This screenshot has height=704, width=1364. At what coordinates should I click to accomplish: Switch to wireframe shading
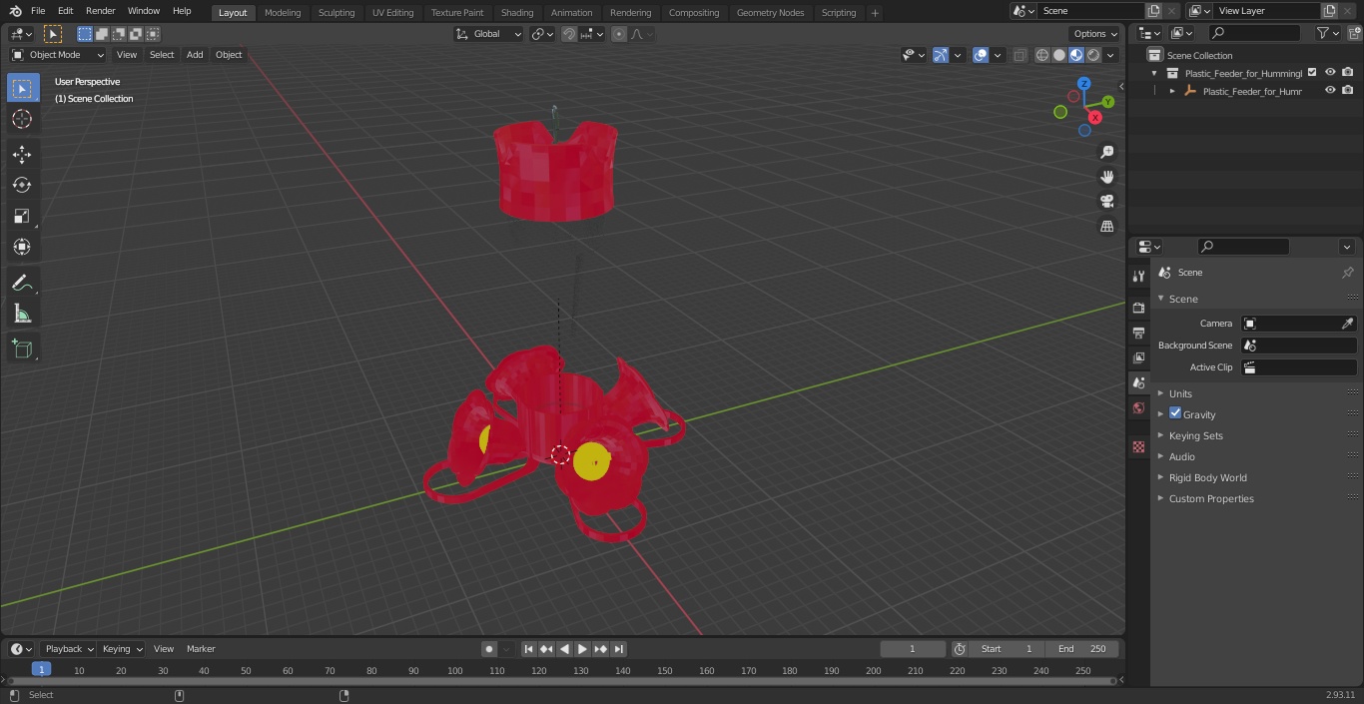pyautogui.click(x=1042, y=55)
